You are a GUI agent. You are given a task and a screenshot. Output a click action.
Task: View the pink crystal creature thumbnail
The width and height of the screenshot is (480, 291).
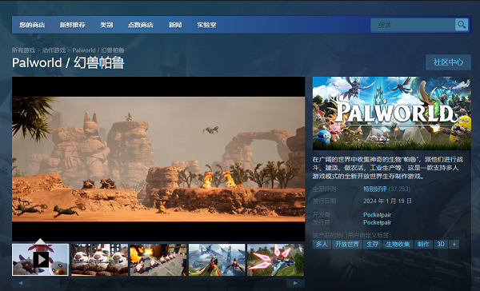(x=275, y=260)
